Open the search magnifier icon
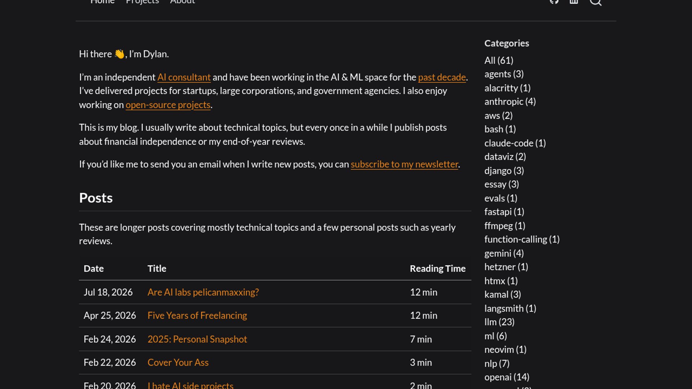Viewport: 692px width, 389px height. (x=595, y=2)
